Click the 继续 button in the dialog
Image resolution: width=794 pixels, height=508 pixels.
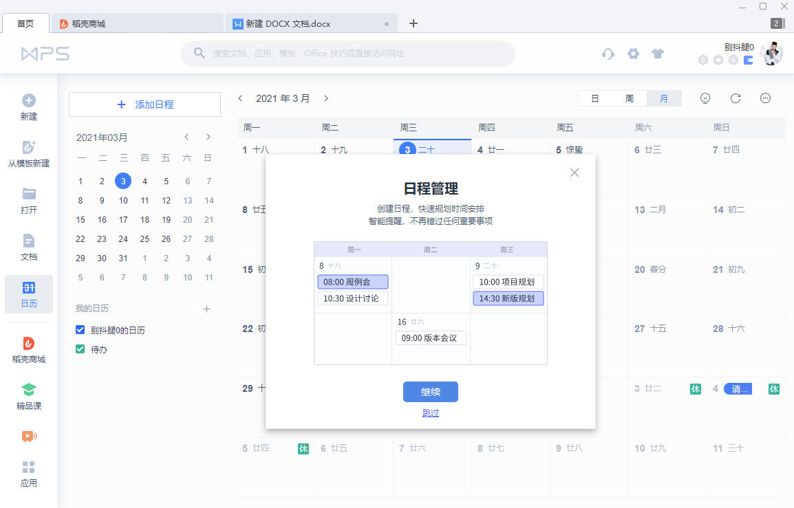click(x=431, y=392)
